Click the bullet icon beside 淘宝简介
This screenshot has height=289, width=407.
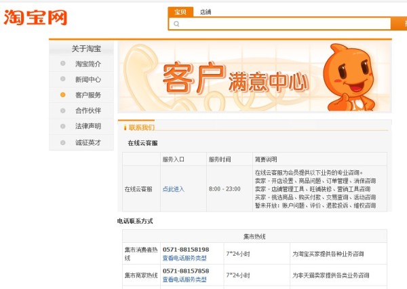tap(63, 63)
